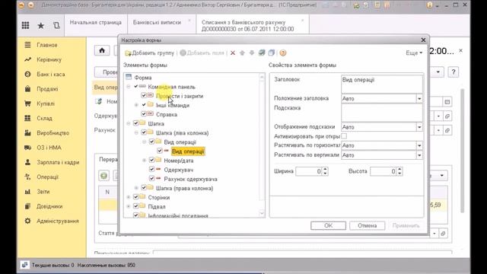This screenshot has height=274, width=487.
Task: Open help question icon in dialog toolbar
Action: 282,53
